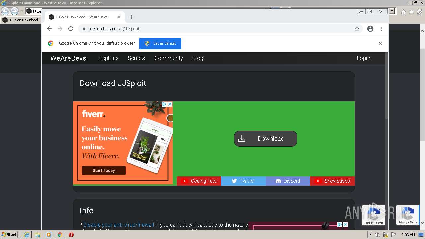Open the Discord link
Image resolution: width=425 pixels, height=239 pixels.
pos(288,181)
